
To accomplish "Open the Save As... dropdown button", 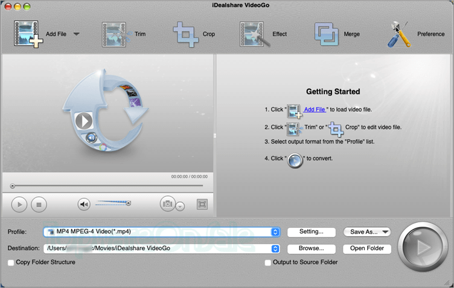I will (367, 232).
